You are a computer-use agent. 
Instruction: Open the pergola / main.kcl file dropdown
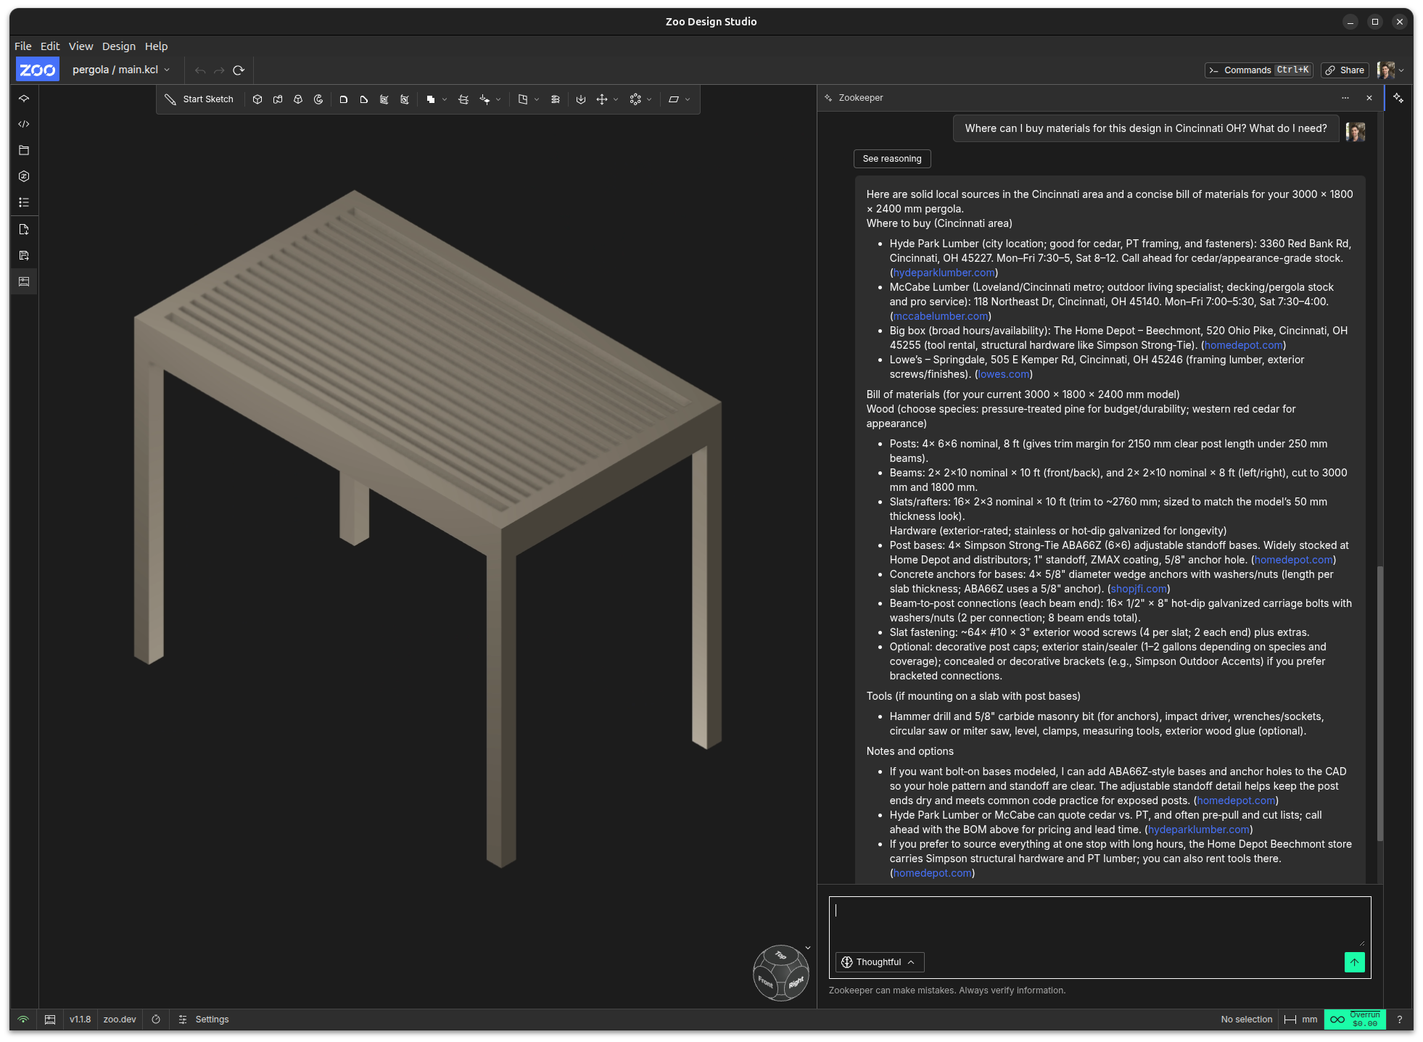121,70
